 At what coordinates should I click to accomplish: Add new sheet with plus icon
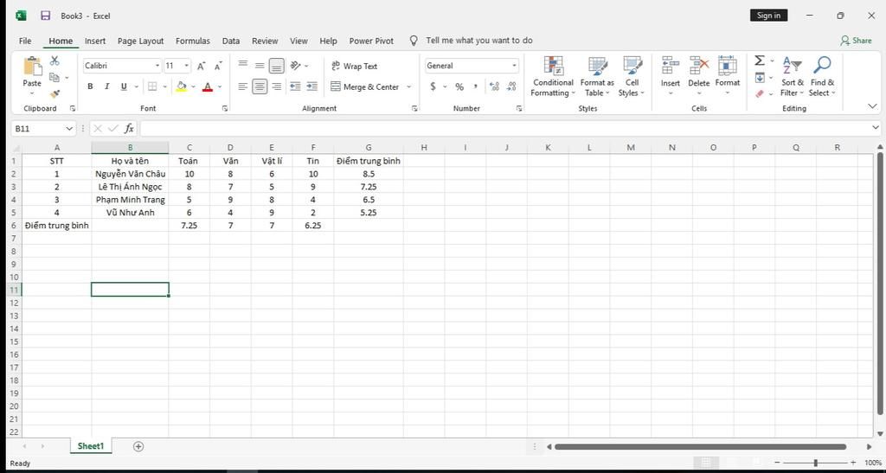138,446
